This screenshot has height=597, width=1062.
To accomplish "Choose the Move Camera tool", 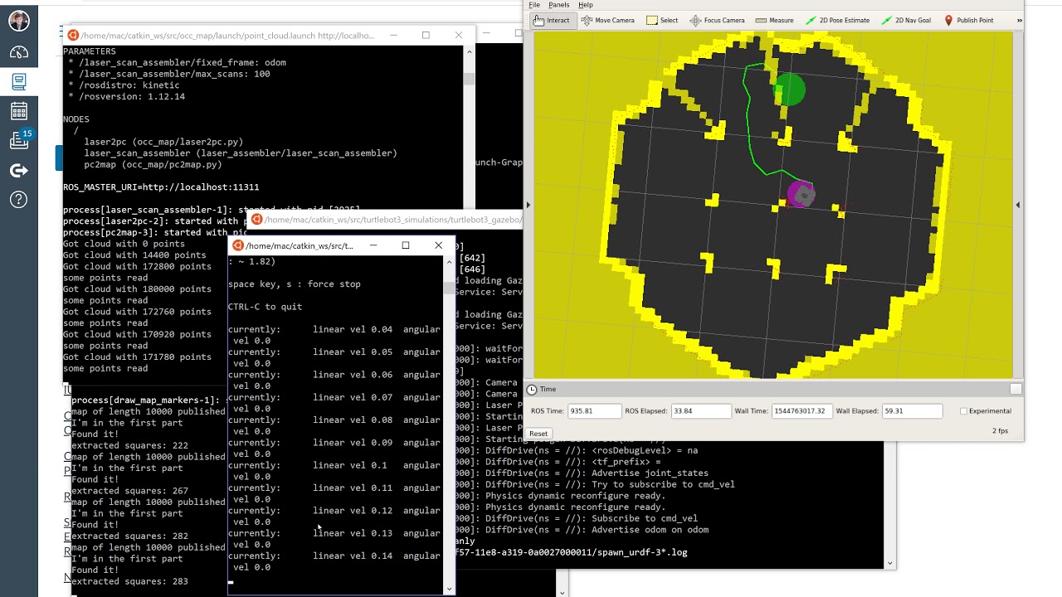I will [607, 20].
